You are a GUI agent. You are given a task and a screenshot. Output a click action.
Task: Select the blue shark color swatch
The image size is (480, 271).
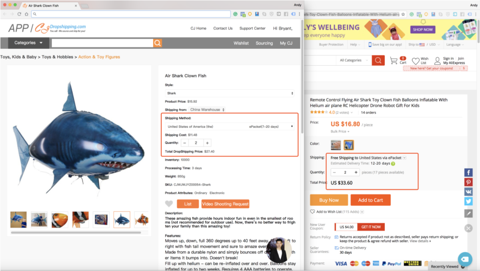(x=349, y=145)
